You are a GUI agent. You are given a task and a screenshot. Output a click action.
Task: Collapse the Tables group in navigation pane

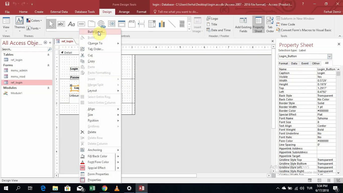pos(48,55)
